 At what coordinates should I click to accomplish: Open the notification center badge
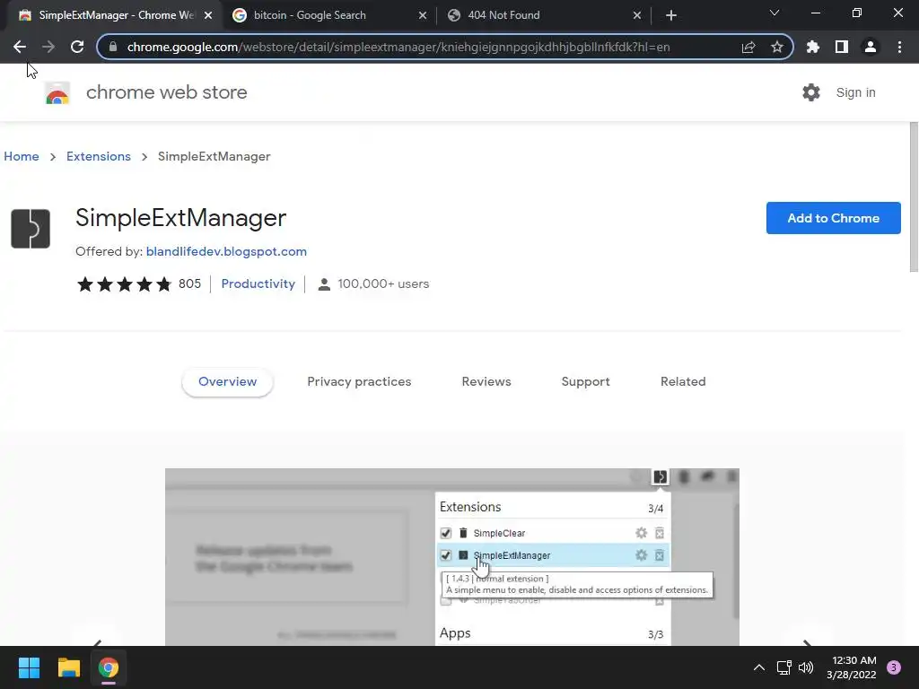[894, 667]
